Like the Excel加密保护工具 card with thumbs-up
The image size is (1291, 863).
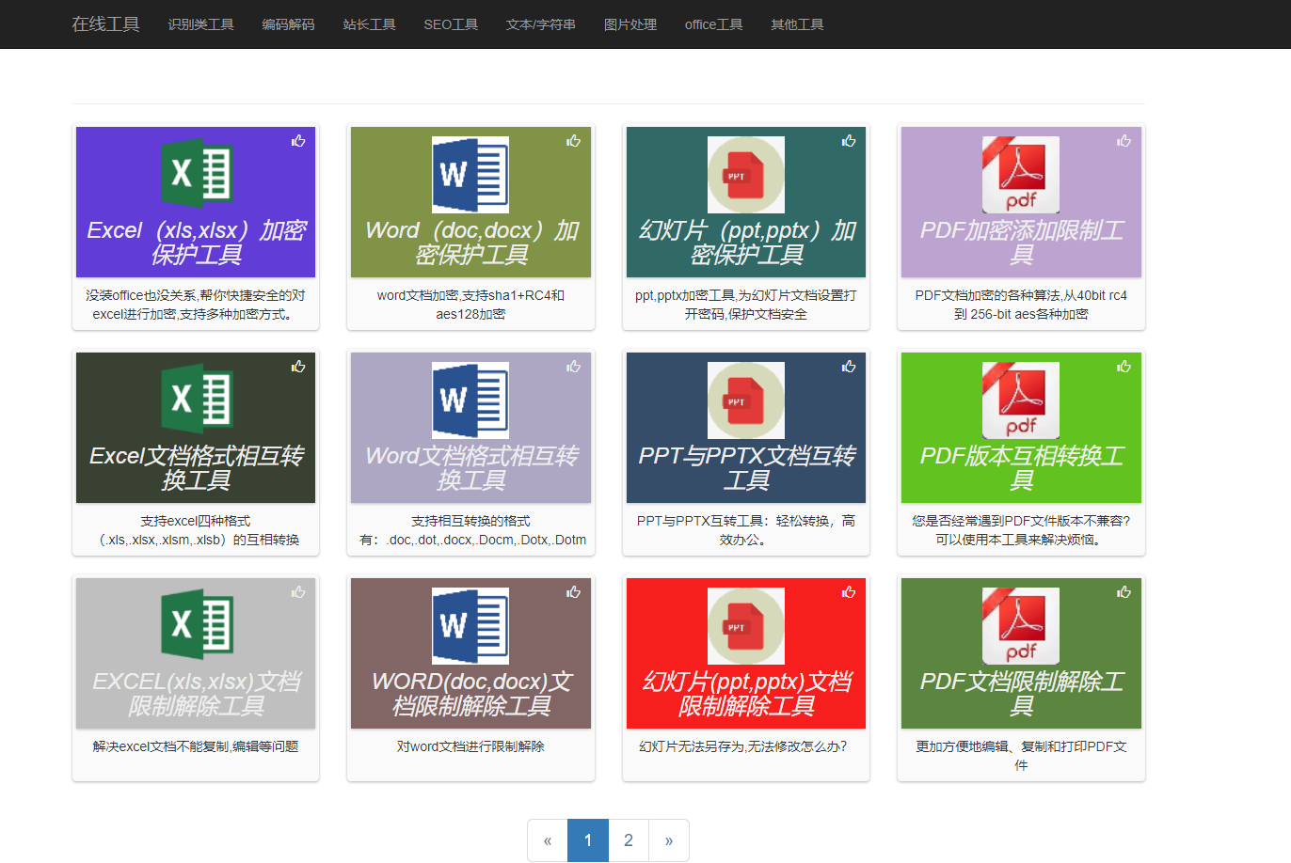(298, 141)
